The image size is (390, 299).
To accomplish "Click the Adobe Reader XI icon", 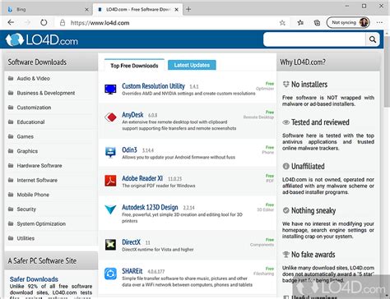I will [110, 181].
